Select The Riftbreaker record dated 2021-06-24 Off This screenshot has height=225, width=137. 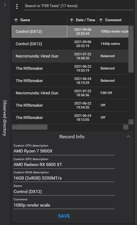click(70, 117)
